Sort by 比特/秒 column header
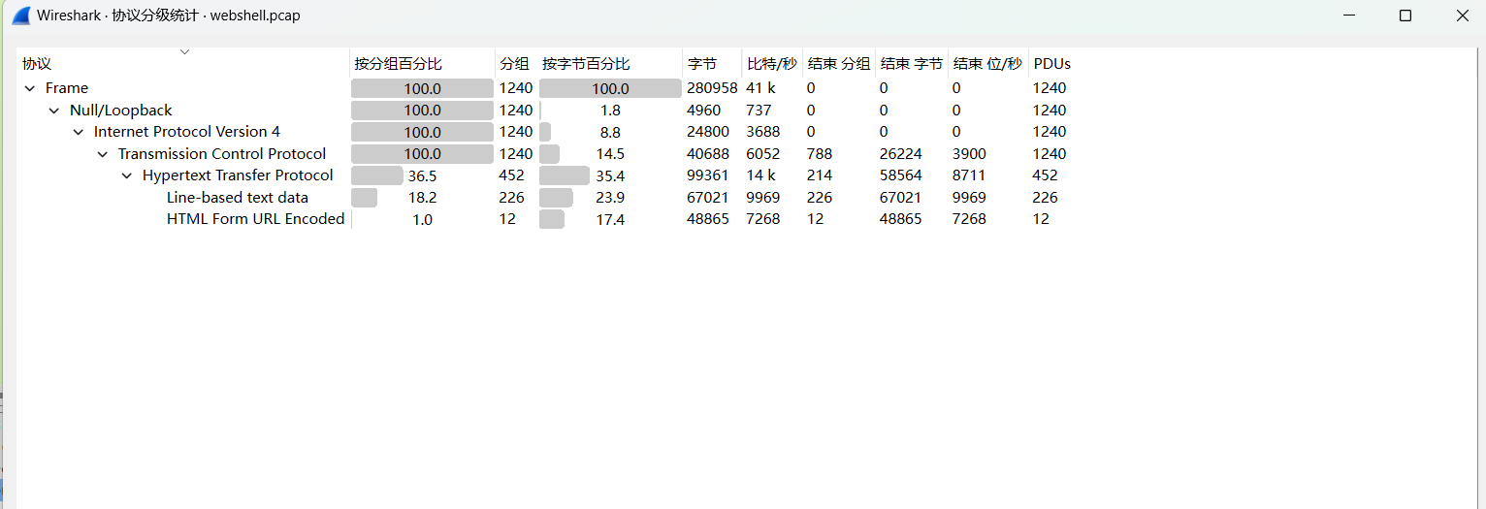The width and height of the screenshot is (1486, 509). coord(772,64)
